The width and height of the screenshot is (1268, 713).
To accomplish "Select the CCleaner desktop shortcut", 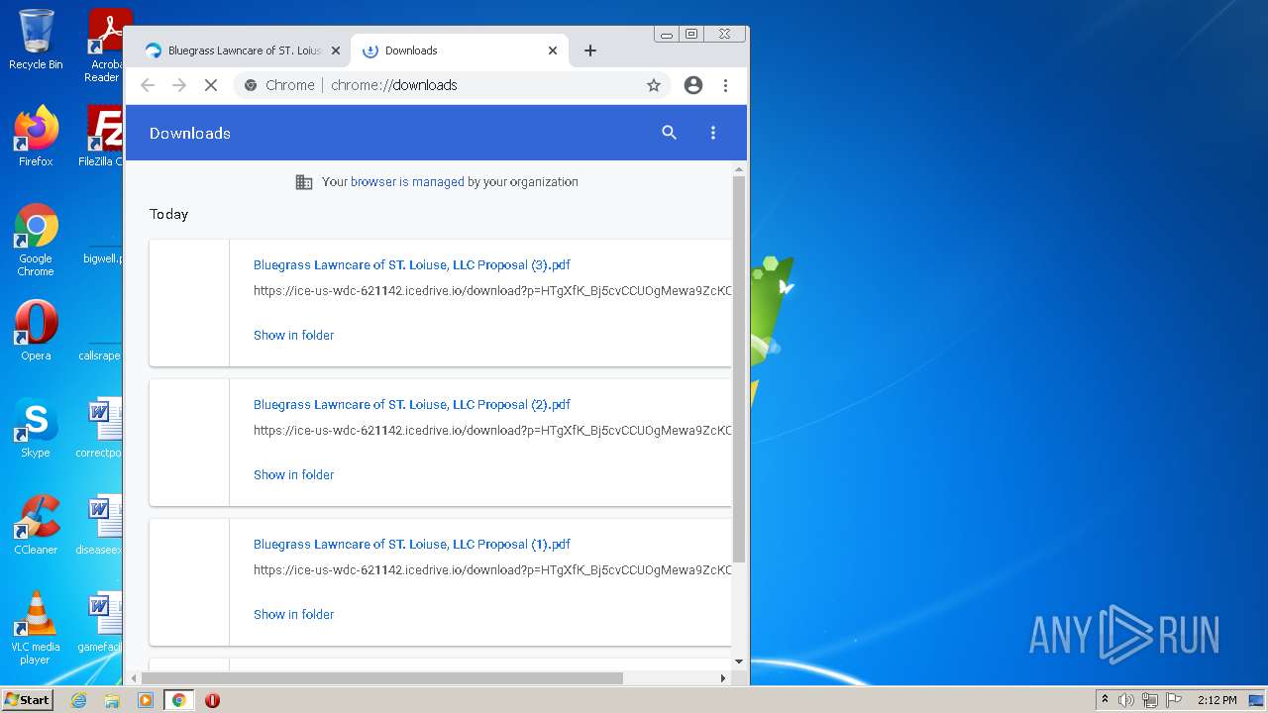I will 36,525.
